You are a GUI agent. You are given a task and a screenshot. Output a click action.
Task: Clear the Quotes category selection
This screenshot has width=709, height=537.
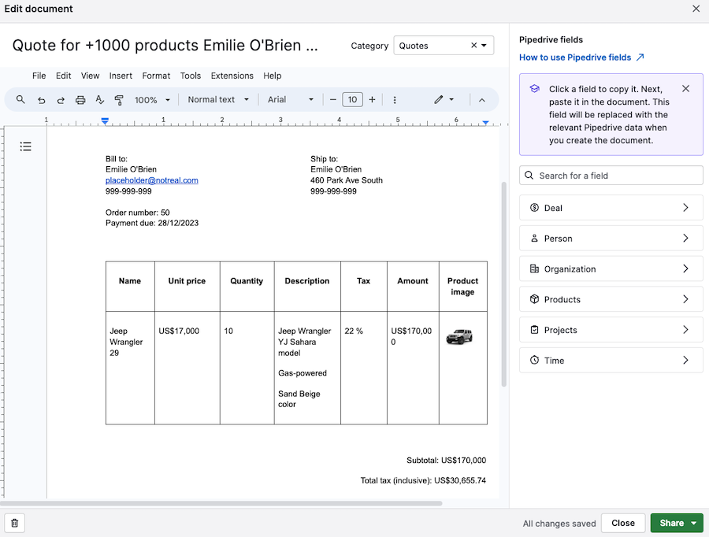(x=473, y=45)
